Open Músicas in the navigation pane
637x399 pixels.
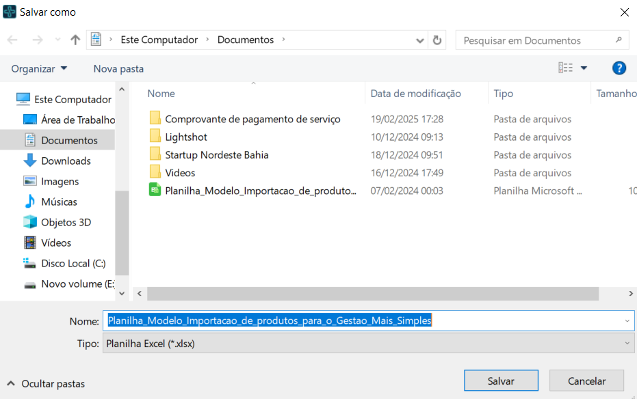(x=59, y=202)
